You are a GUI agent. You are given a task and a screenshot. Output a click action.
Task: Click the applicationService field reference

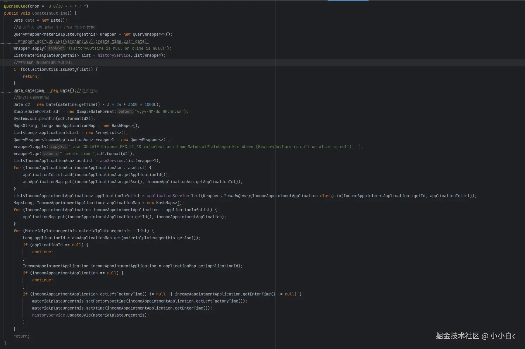[x=168, y=196]
